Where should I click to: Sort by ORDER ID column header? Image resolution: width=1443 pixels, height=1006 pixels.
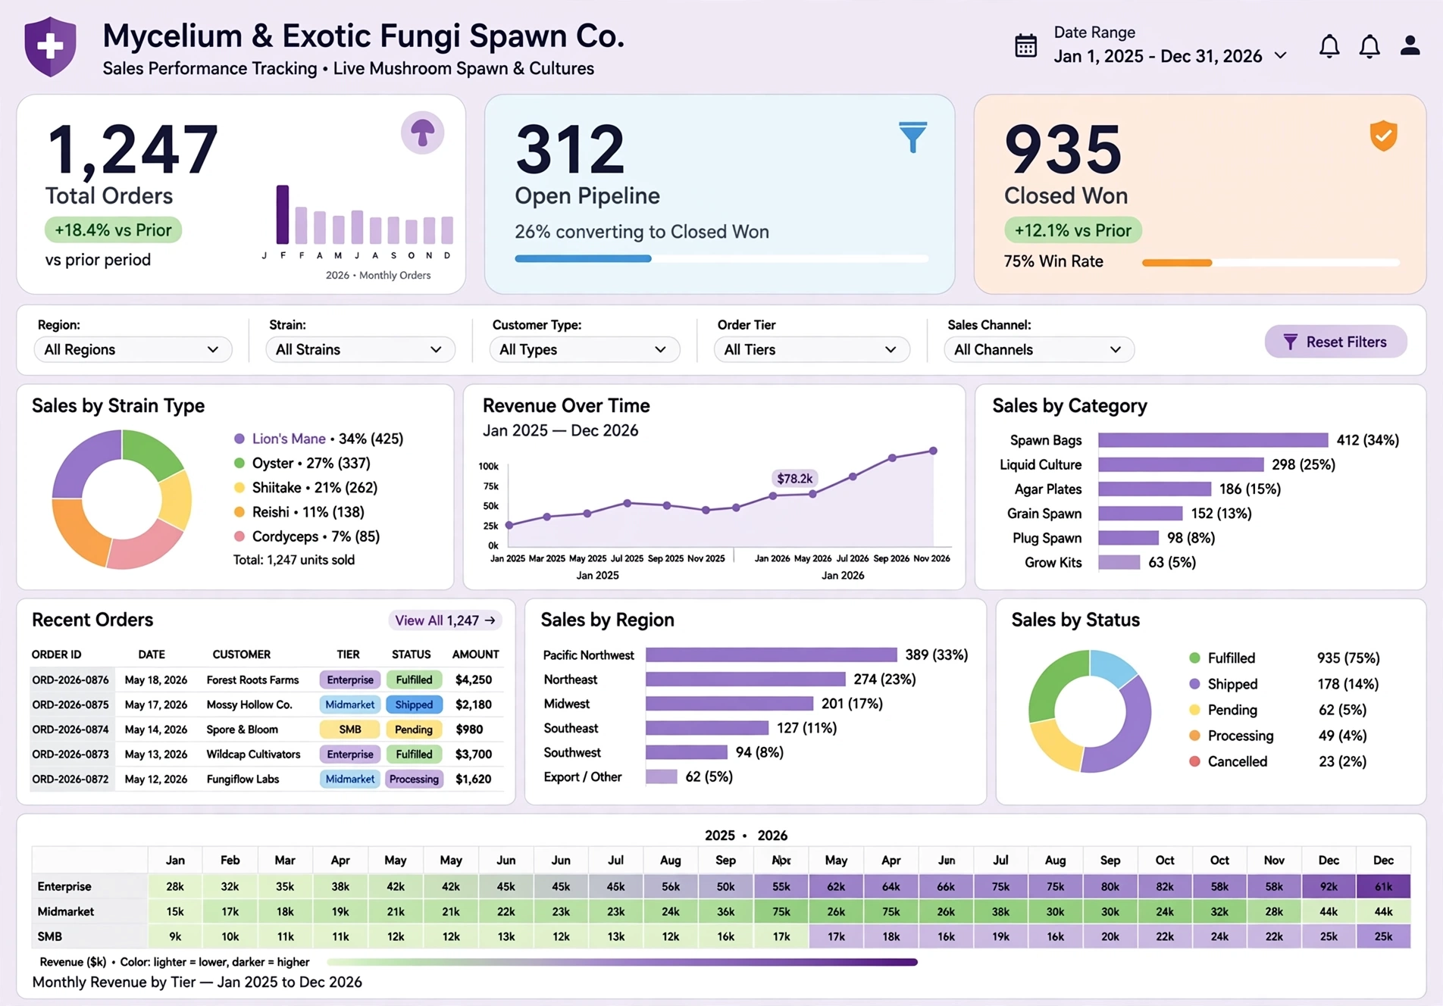pos(56,655)
